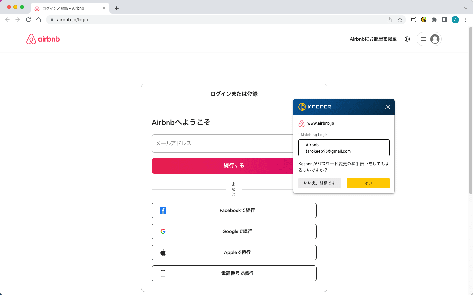473x295 pixels.
Task: Decline with いいえ、結構です button
Action: 320,183
